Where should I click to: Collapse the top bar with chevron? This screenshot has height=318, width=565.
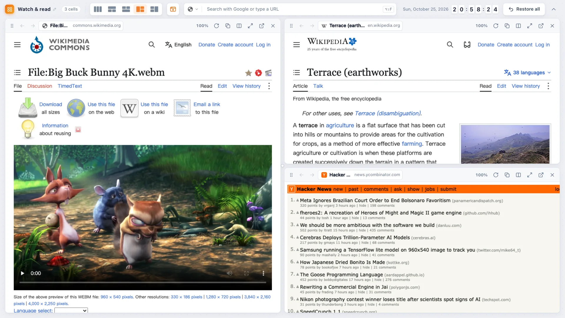tap(554, 9)
